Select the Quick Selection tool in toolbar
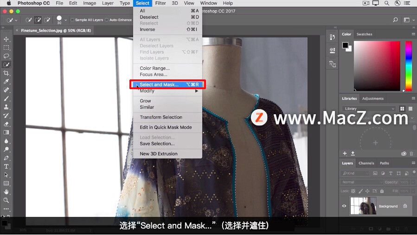The image size is (417, 235). pyautogui.click(x=6, y=65)
